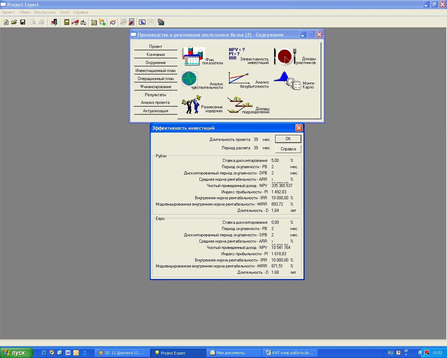
Task: Click the calculator export toolbar icon
Action: tap(161, 22)
